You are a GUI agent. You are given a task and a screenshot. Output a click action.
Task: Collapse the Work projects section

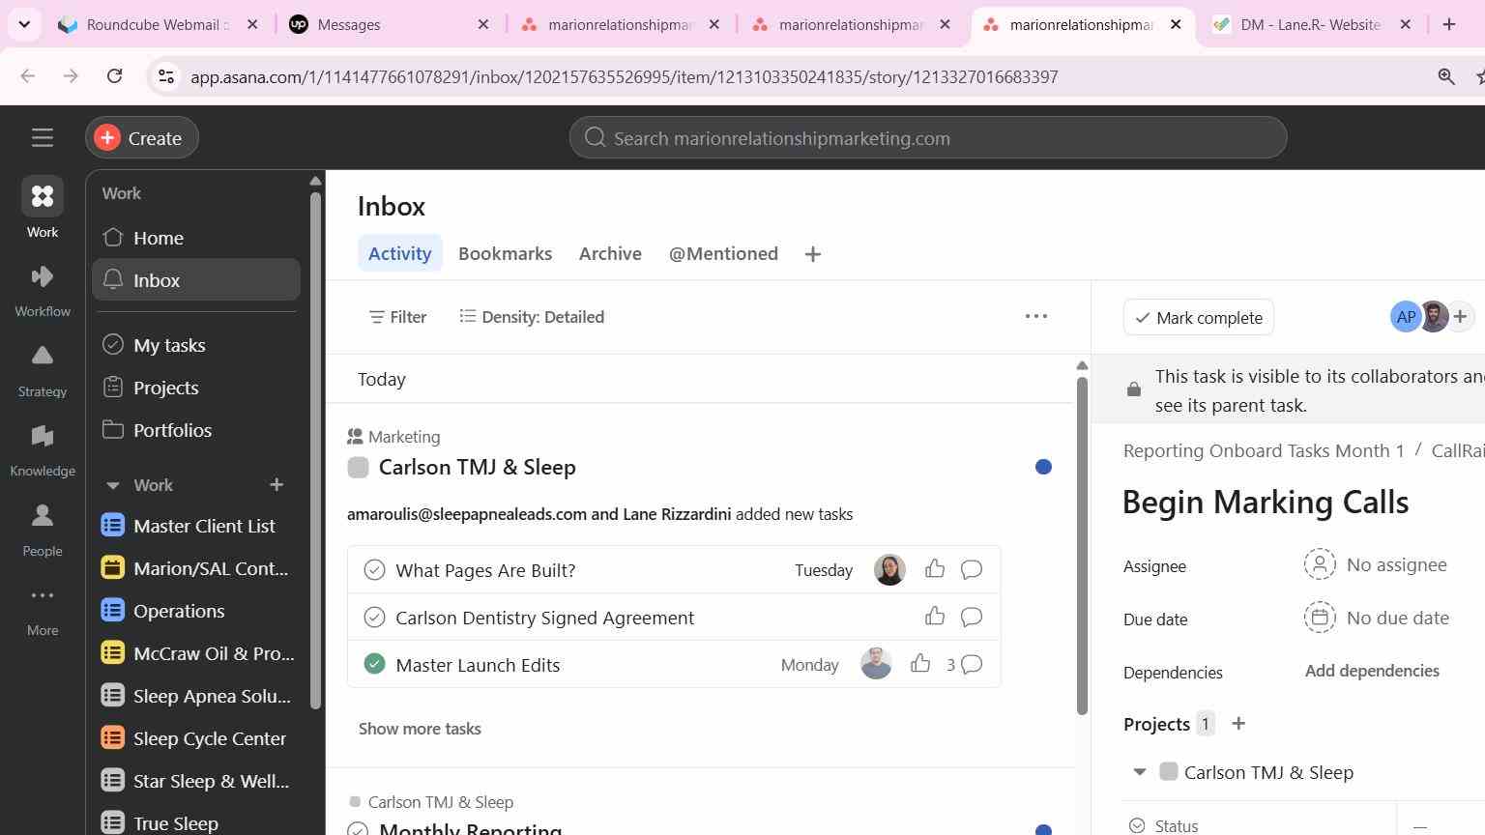(112, 485)
